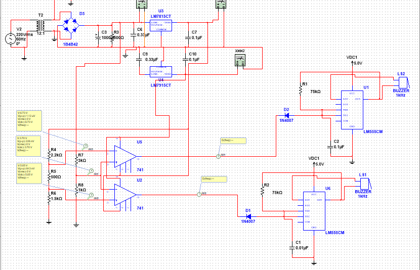The height and width of the screenshot is (270, 420).
Task: Click the readout box attached to U5 output probe
Action: point(233,141)
